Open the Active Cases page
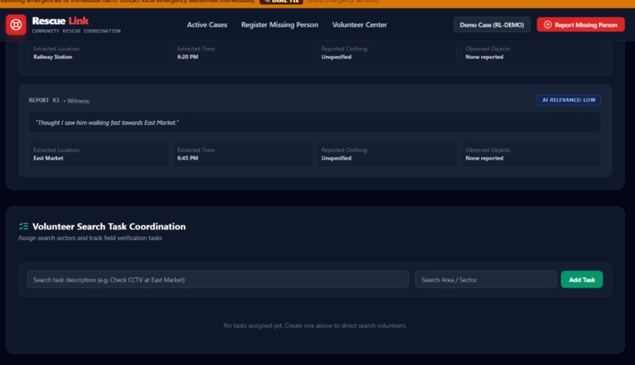635x365 pixels. click(207, 24)
